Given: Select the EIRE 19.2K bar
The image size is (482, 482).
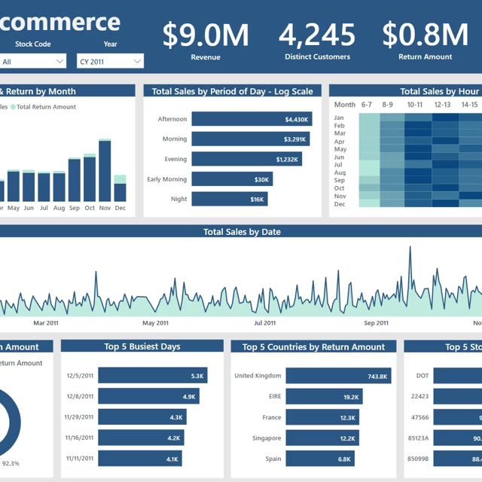Looking at the screenshot, I should tap(324, 397).
